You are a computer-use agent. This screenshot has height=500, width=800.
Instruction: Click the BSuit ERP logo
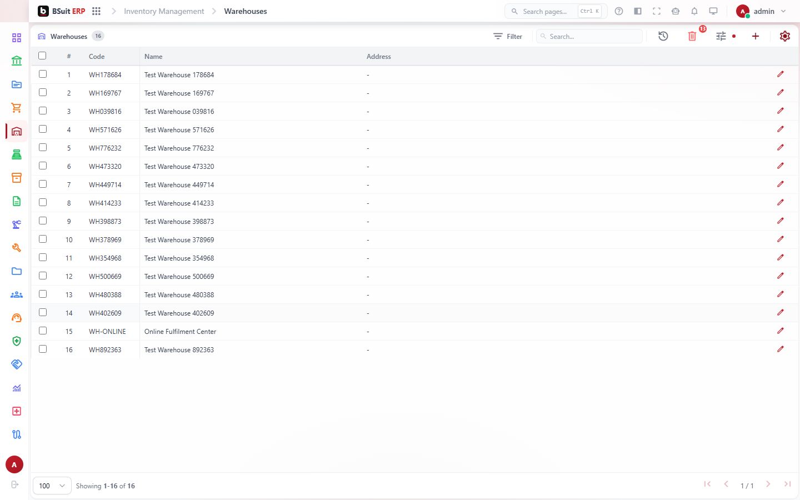coord(61,11)
